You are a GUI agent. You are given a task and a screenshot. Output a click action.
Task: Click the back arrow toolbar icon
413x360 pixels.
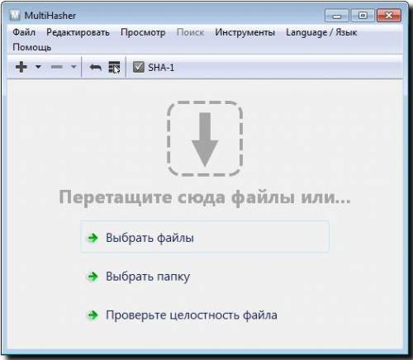pos(96,68)
